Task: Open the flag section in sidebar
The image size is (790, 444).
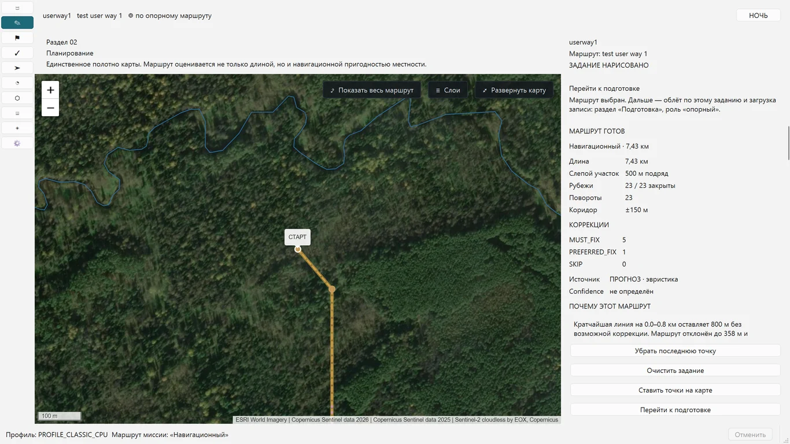Action: [17, 38]
